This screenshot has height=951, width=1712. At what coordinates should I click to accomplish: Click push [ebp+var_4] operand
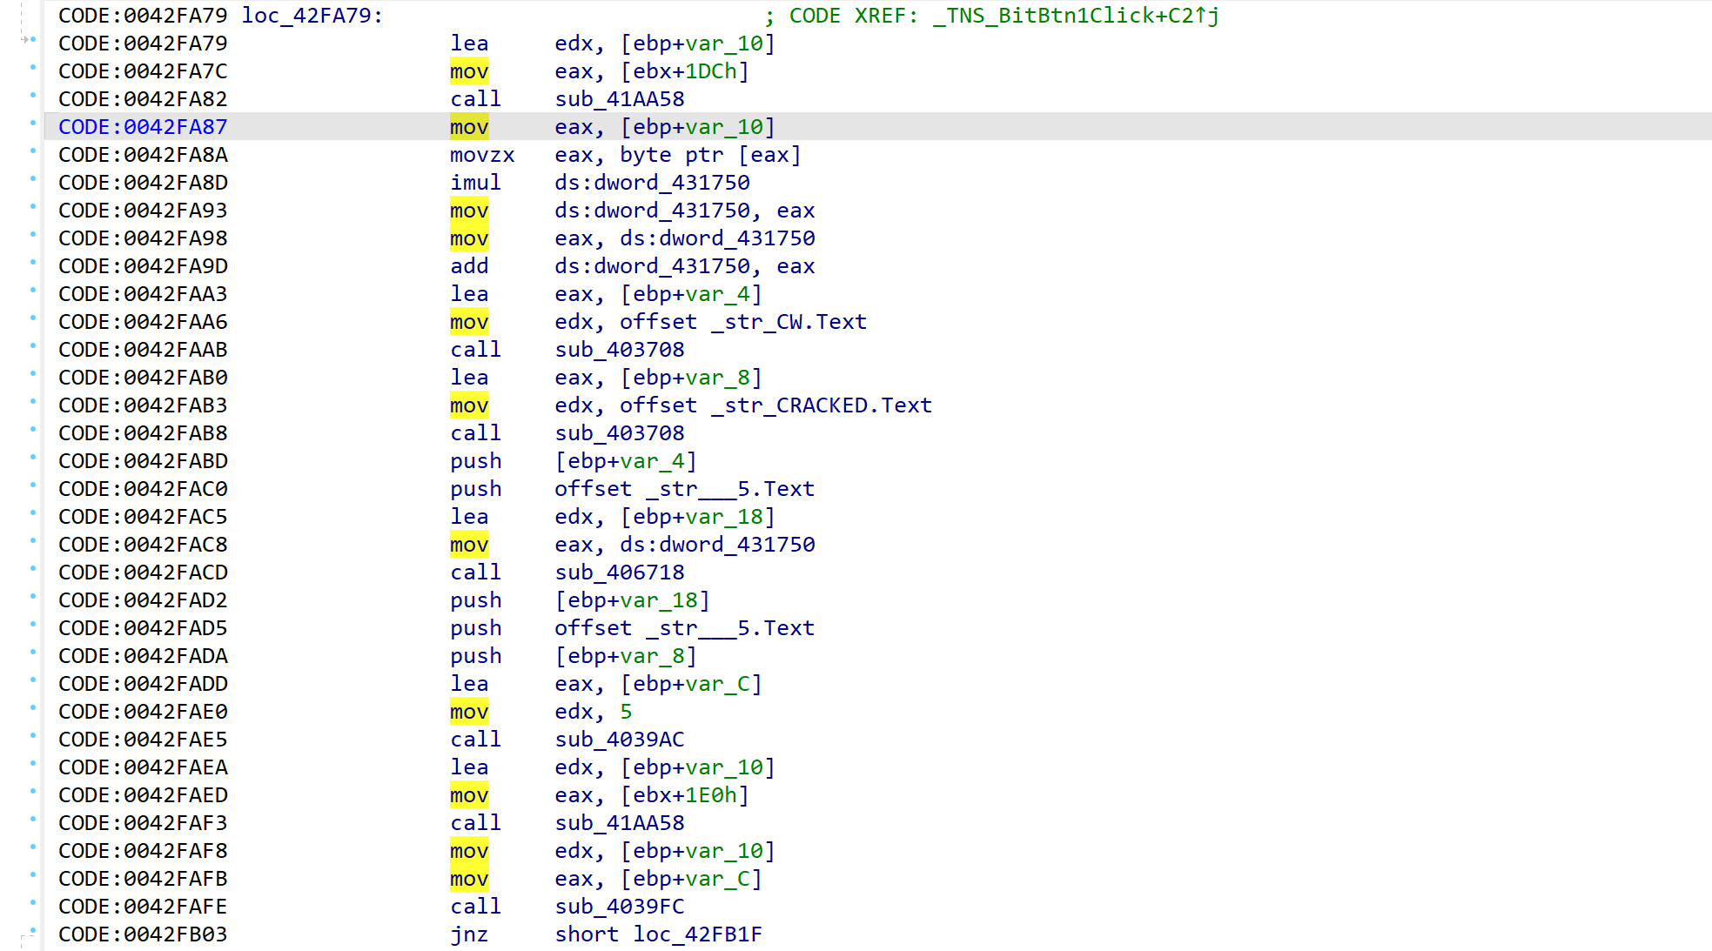pyautogui.click(x=626, y=461)
